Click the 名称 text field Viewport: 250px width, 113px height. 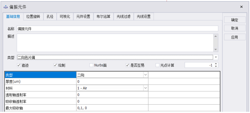click(118, 29)
